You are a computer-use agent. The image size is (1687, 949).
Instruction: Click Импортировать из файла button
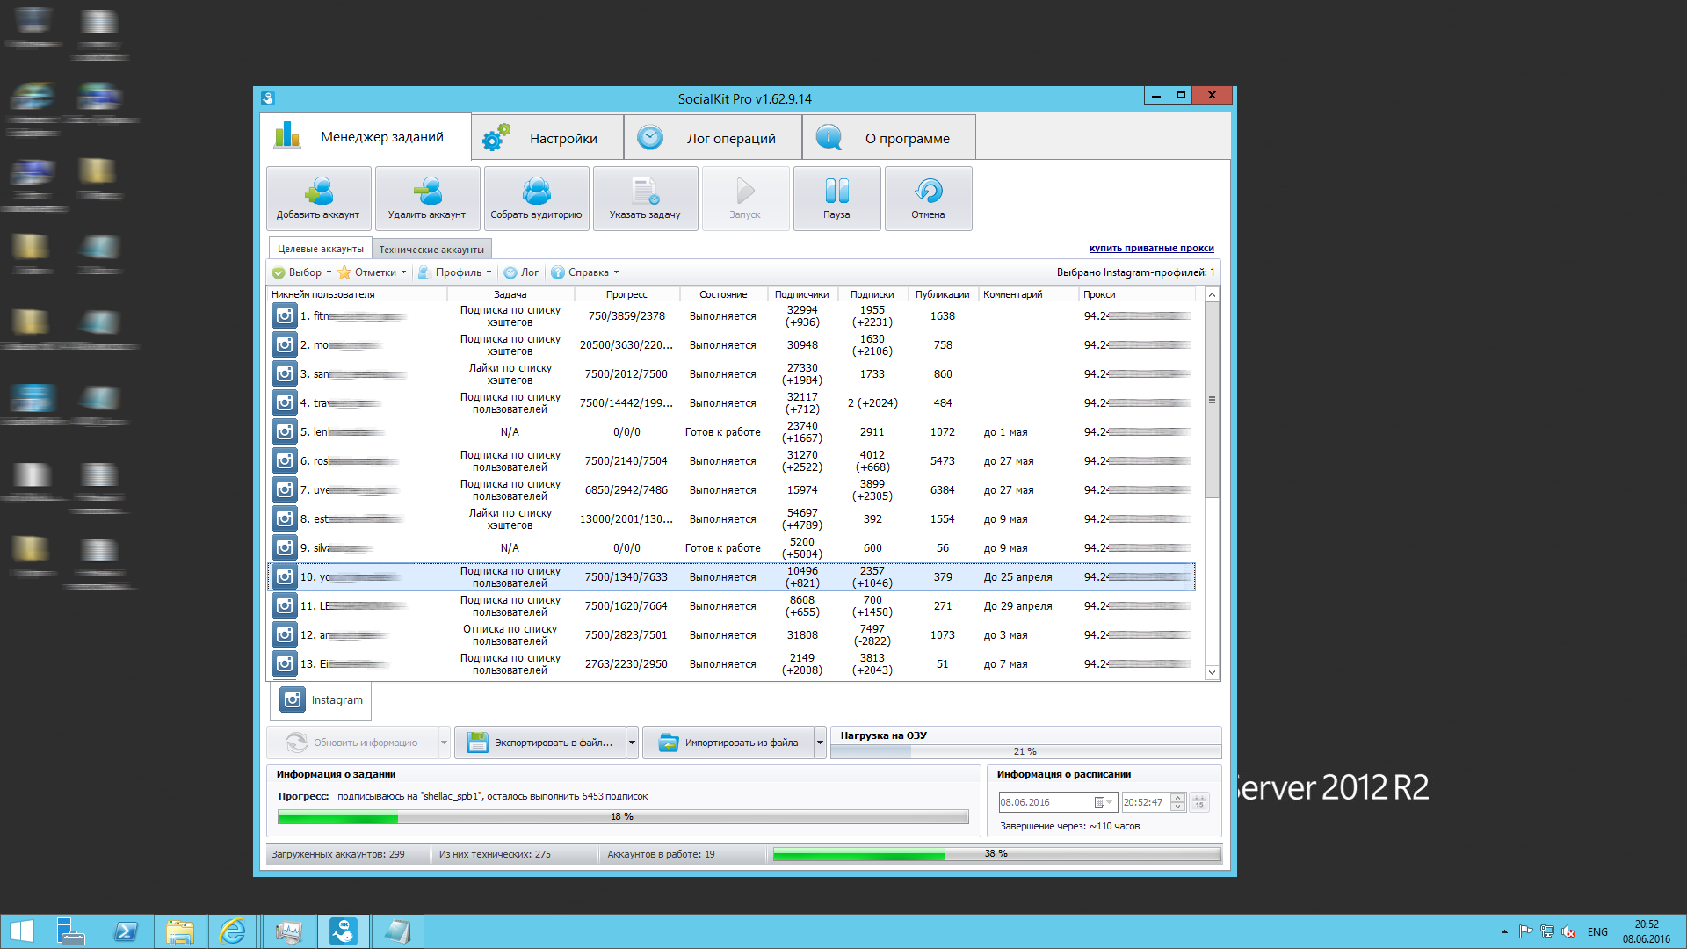click(x=728, y=743)
